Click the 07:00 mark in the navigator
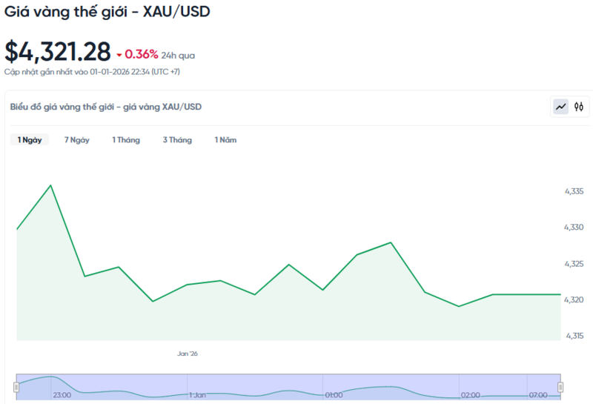Viewport: 593px width, 404px height. (x=538, y=395)
